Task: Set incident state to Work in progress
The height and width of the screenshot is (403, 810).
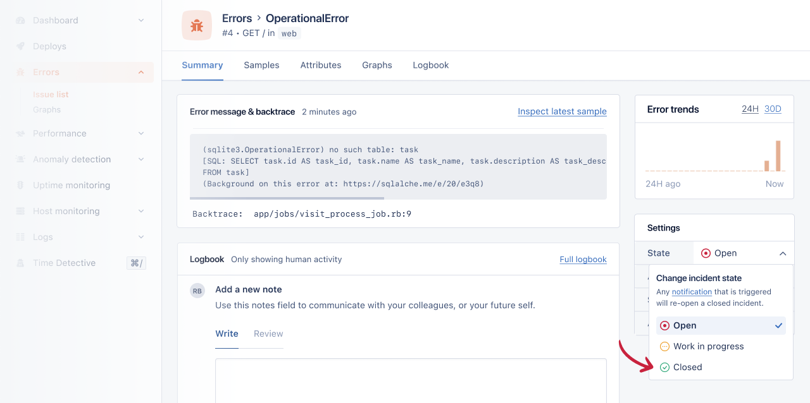Action: click(x=707, y=346)
